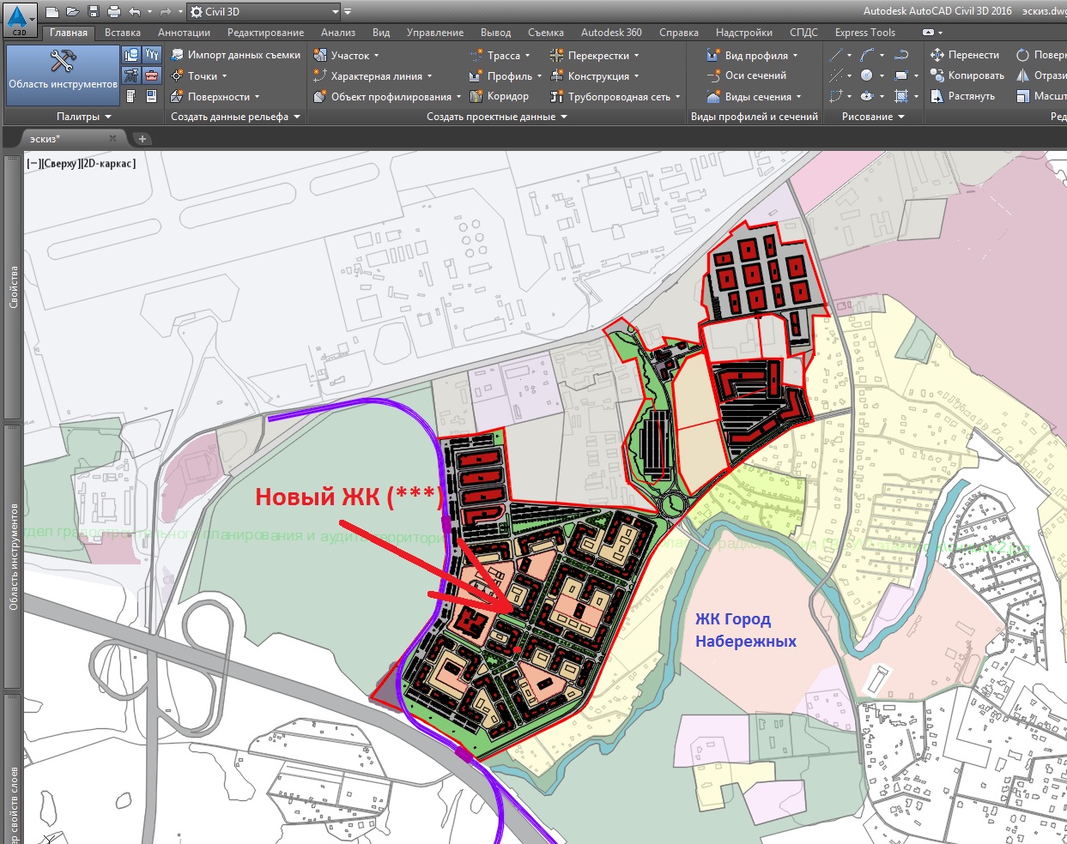Viewport: 1067px width, 844px height.
Task: Expand the Quick Access Toolbar customize arrow
Action: tap(348, 12)
